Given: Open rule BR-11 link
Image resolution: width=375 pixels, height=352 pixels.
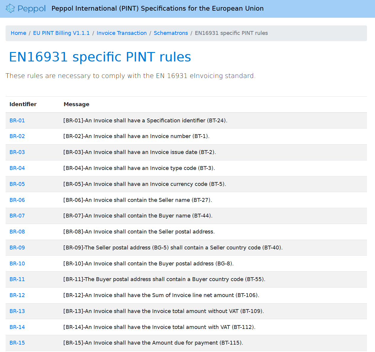Looking at the screenshot, I should point(17,279).
